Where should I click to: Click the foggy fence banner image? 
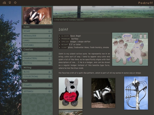[x=104, y=12]
